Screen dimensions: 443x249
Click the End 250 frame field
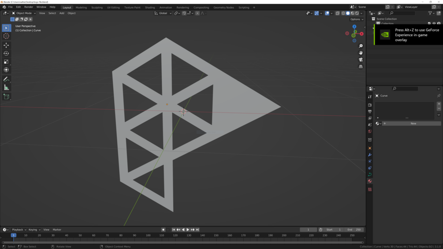click(354, 230)
